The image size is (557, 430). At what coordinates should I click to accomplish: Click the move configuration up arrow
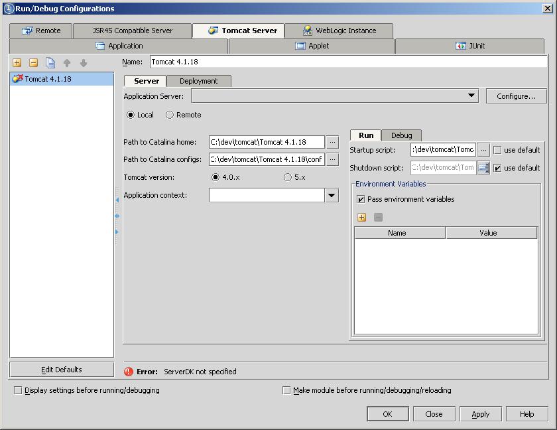tap(67, 63)
